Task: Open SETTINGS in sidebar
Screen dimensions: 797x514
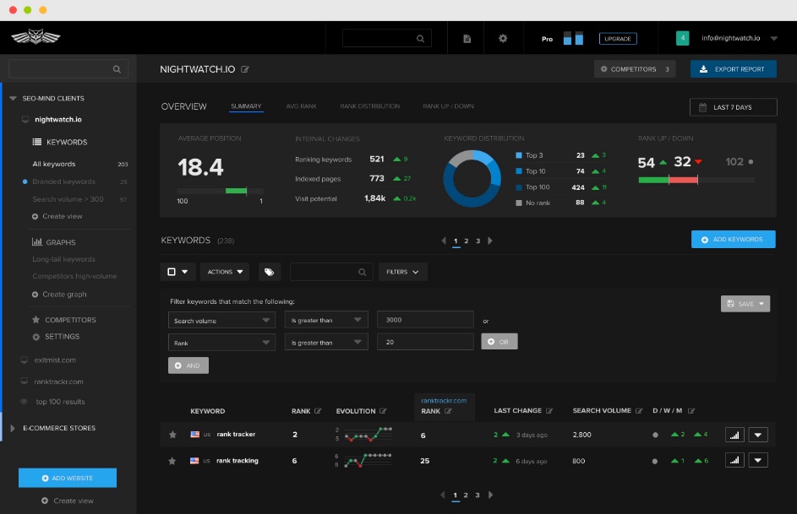Action: click(x=56, y=337)
